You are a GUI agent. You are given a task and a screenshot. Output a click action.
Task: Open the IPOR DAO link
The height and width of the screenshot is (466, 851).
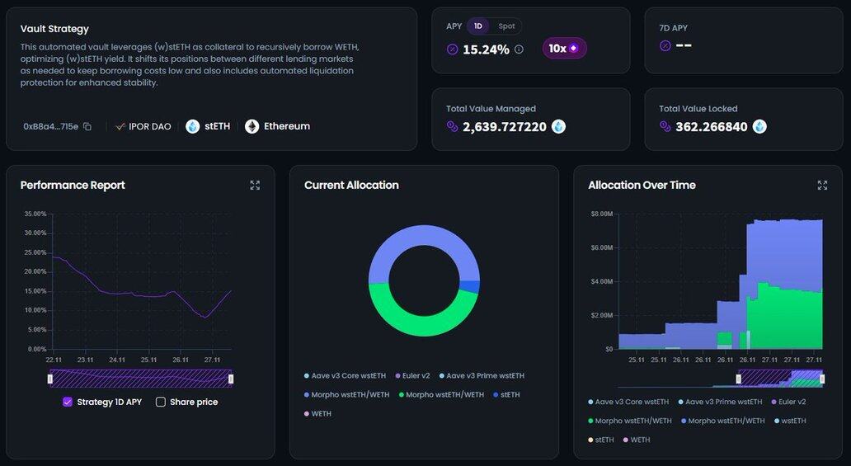coord(143,127)
